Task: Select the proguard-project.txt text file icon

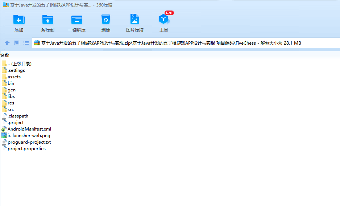Action: click(4, 142)
